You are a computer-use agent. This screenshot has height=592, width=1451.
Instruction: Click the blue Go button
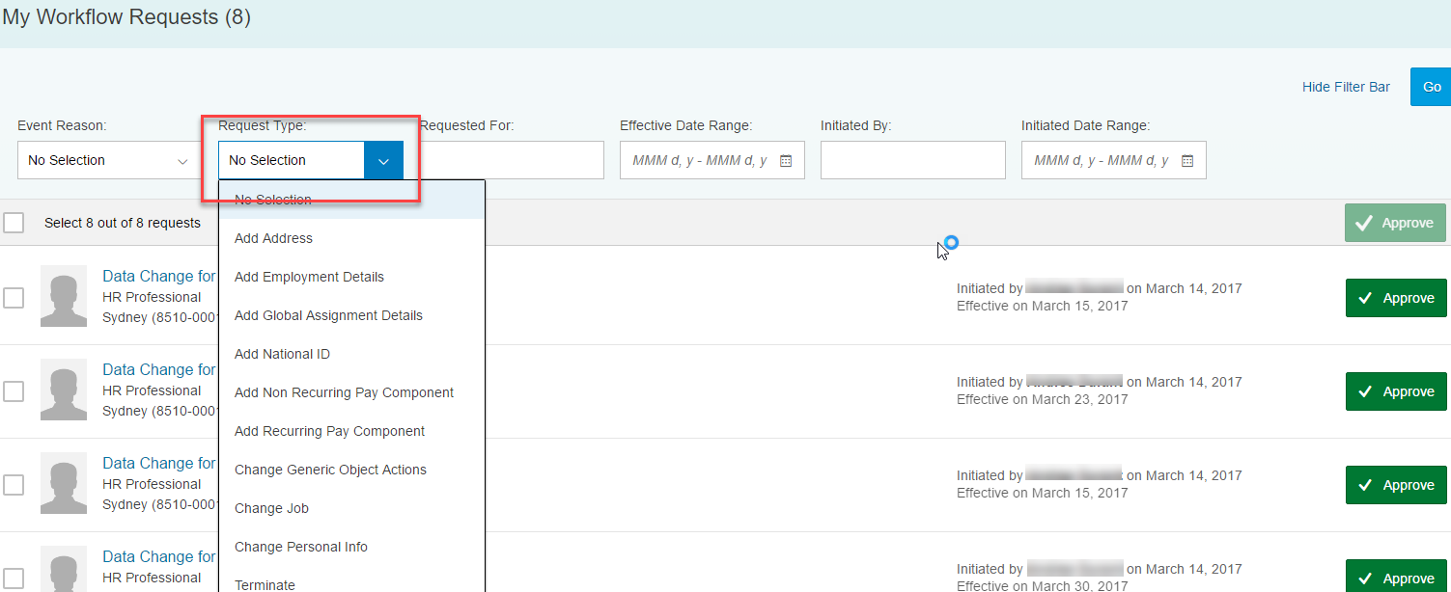point(1431,87)
